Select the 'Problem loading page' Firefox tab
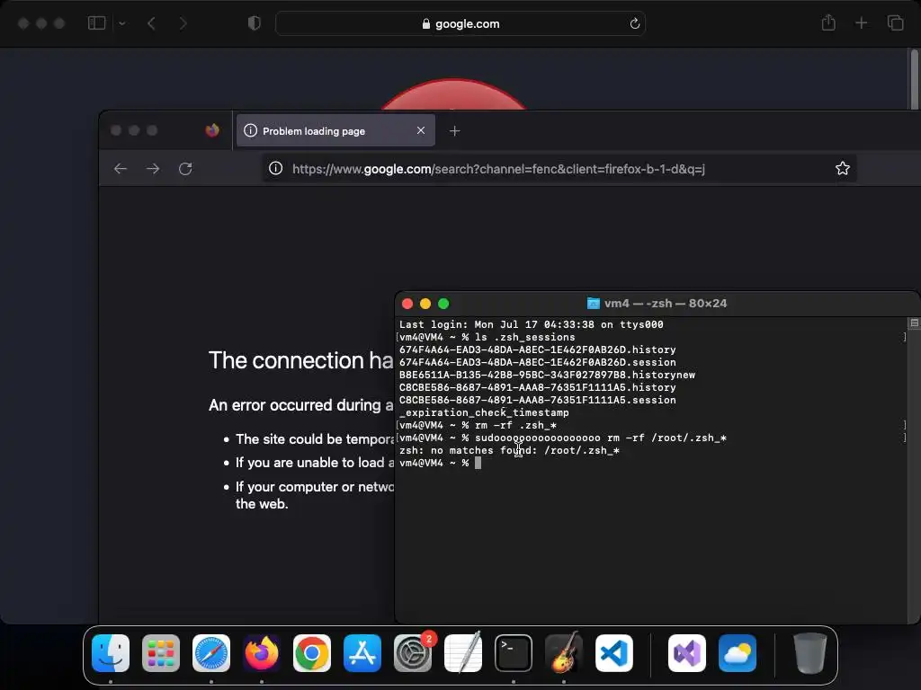Viewport: 921px width, 690px height. click(x=335, y=131)
